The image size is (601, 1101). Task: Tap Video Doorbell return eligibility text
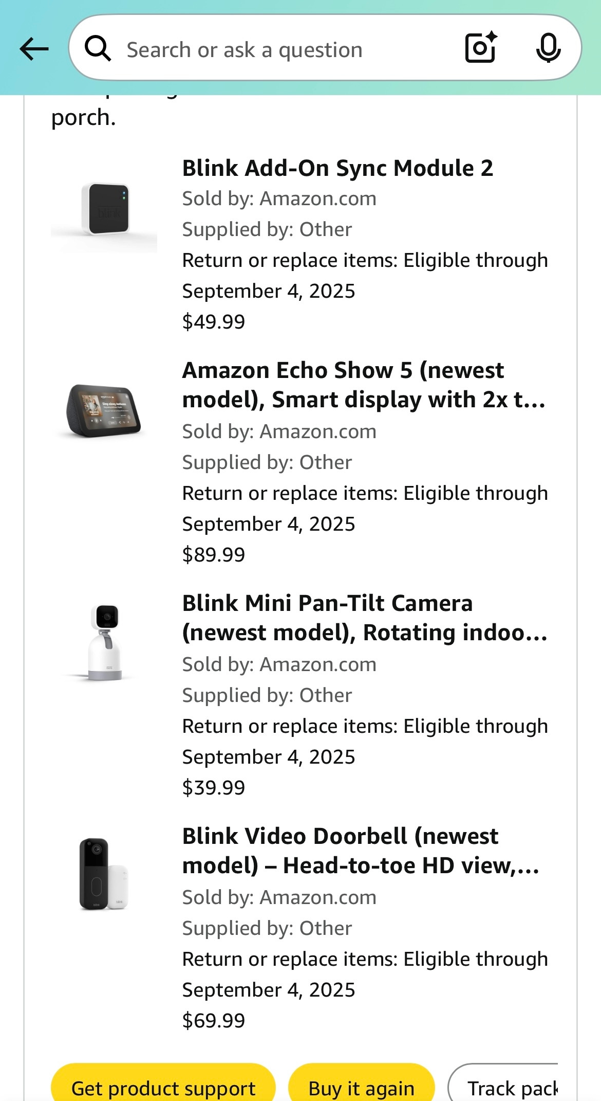(x=365, y=974)
